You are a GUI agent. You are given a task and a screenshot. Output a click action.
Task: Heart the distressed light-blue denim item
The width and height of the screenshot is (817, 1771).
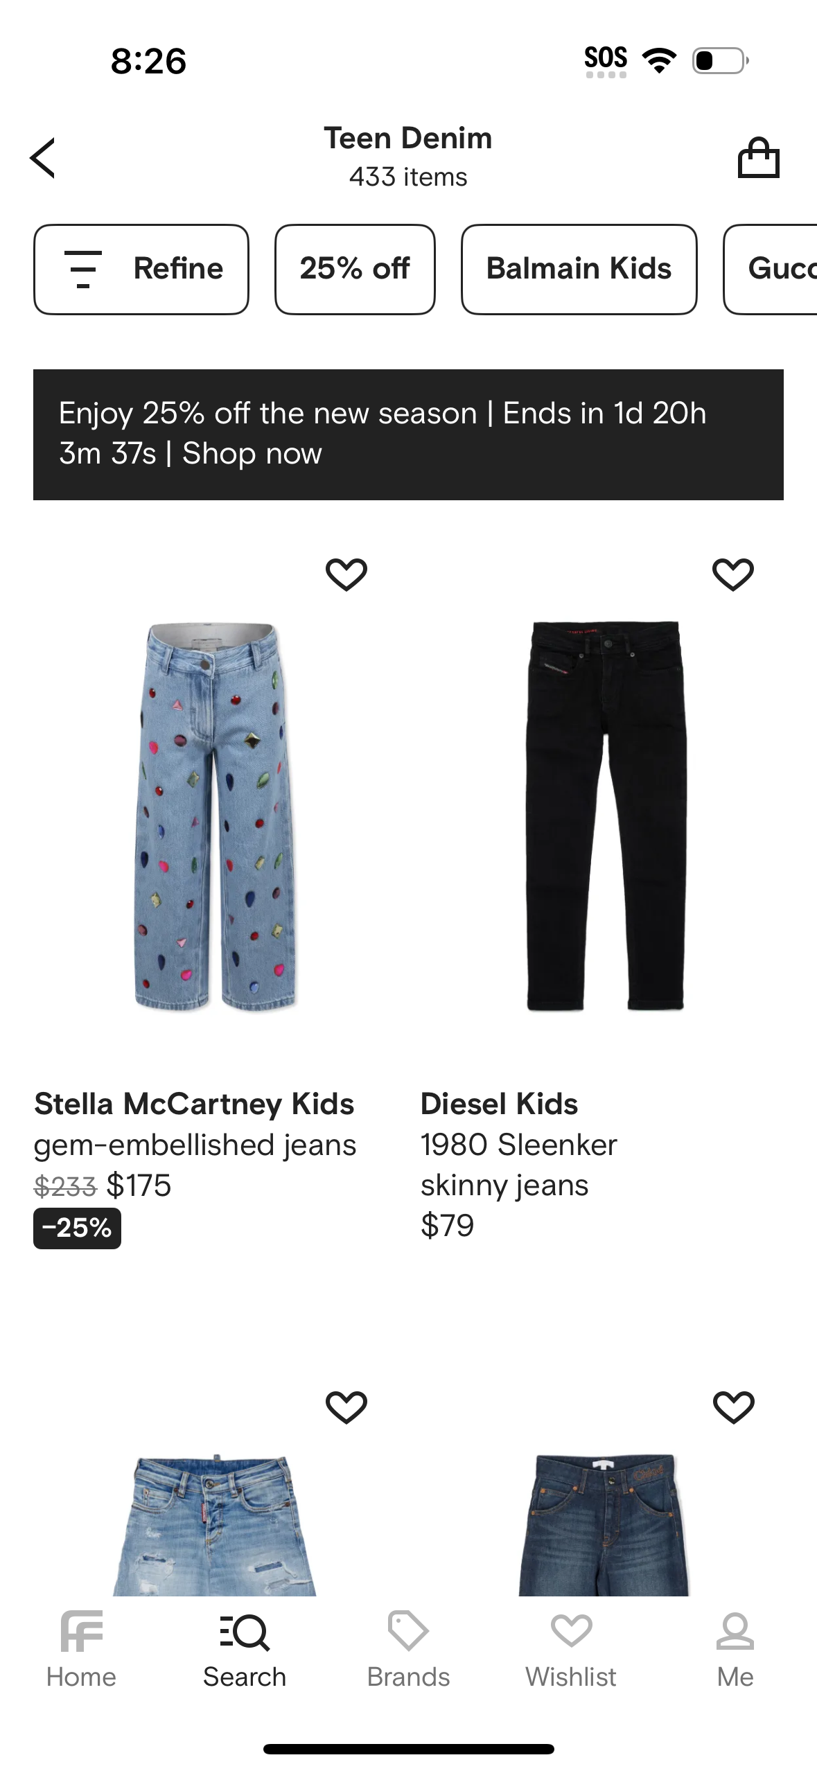tap(346, 1407)
